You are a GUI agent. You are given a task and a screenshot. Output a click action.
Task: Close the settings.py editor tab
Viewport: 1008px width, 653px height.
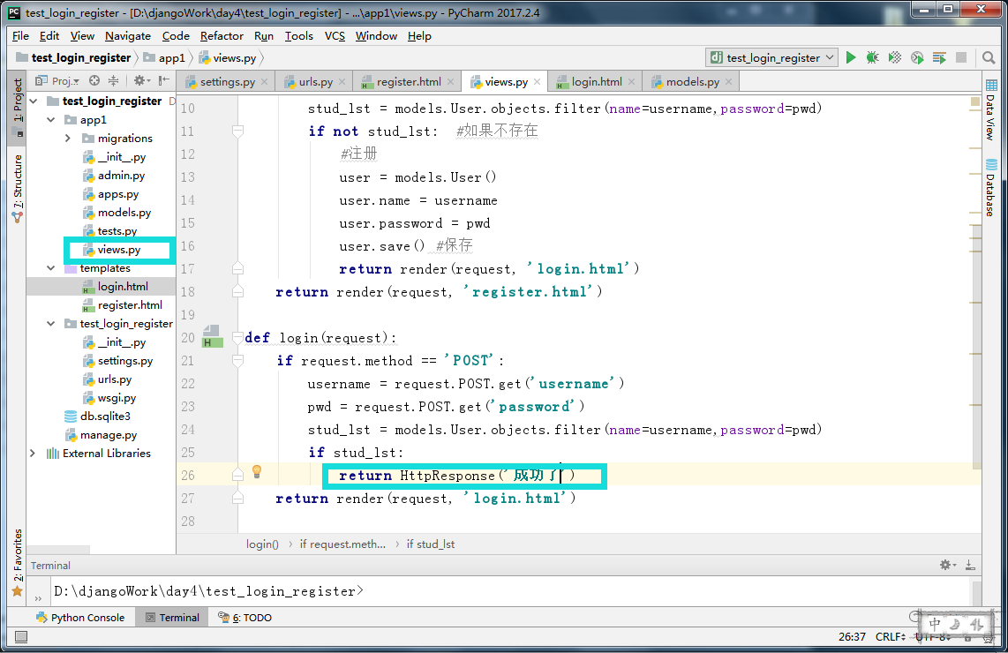[x=265, y=81]
